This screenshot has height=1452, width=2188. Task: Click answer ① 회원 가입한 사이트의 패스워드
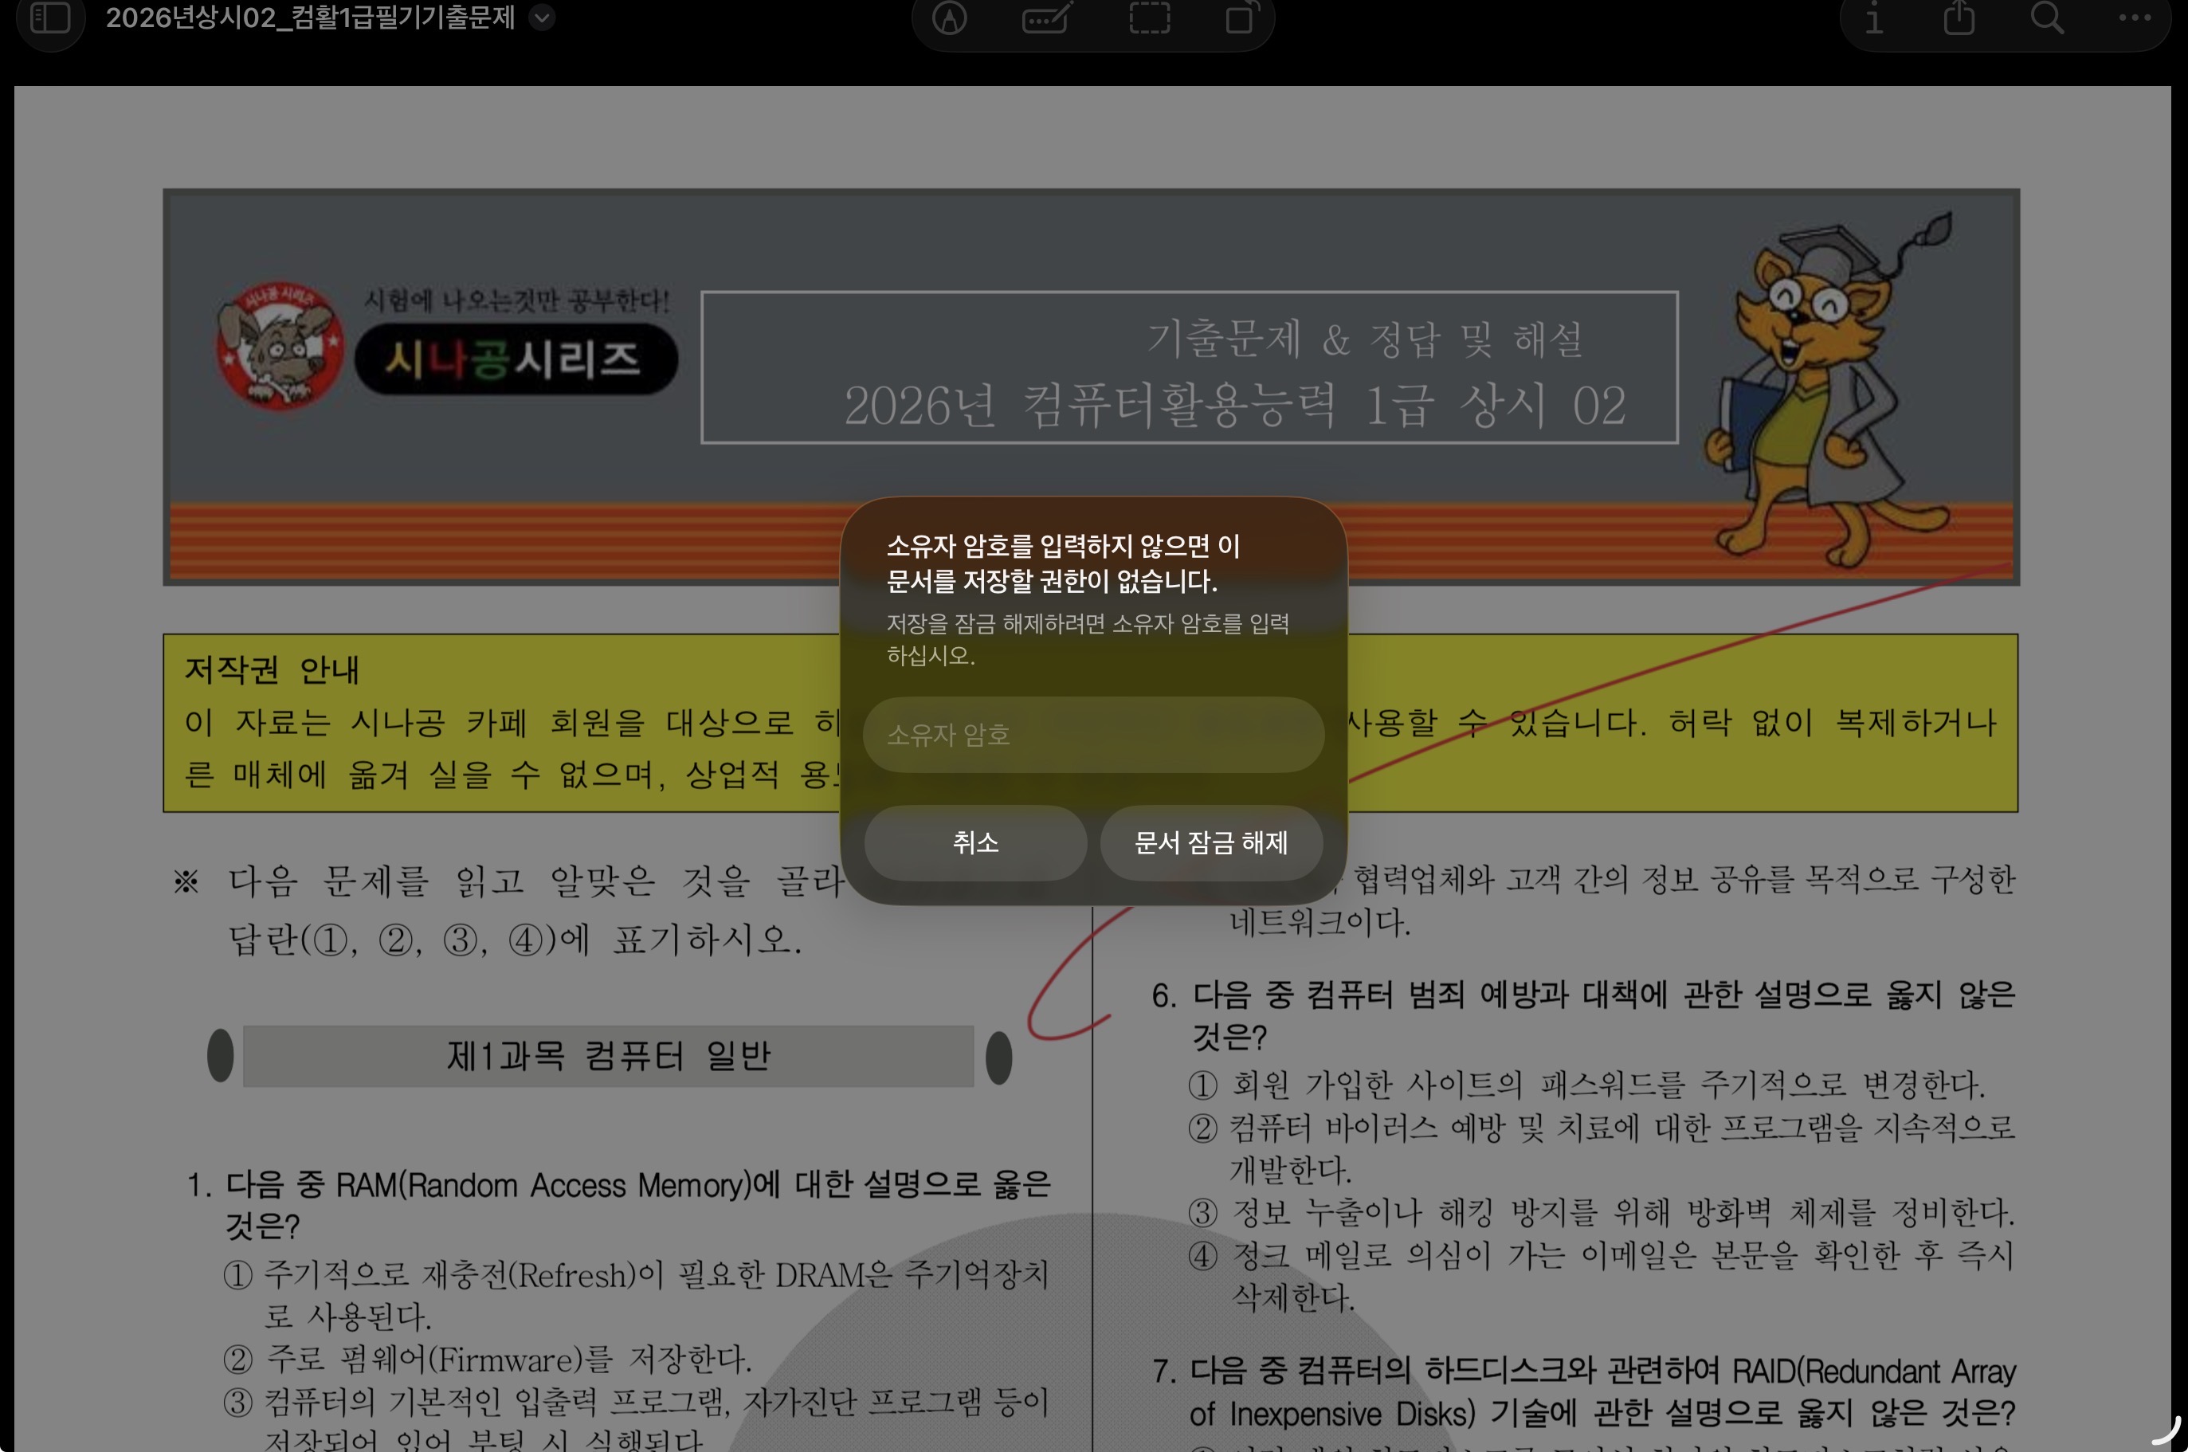coord(1586,1084)
